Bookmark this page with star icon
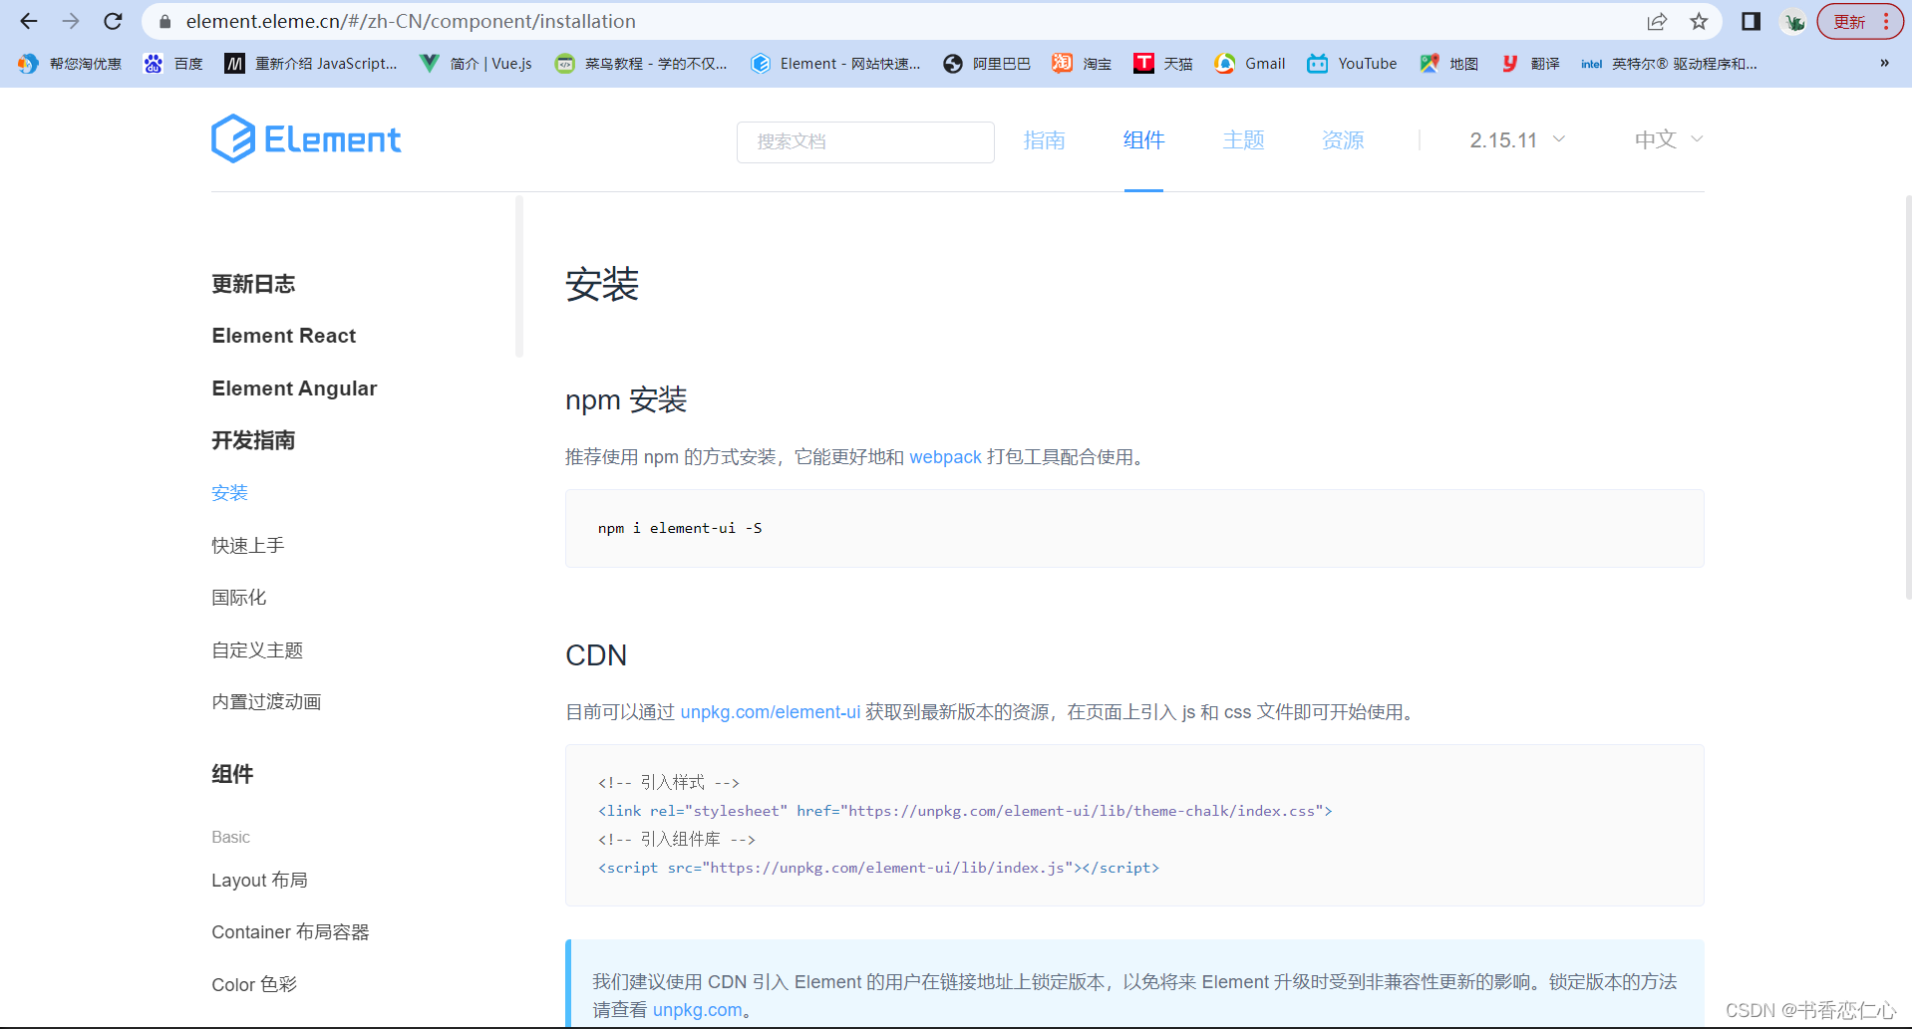1912x1029 pixels. pyautogui.click(x=1699, y=21)
